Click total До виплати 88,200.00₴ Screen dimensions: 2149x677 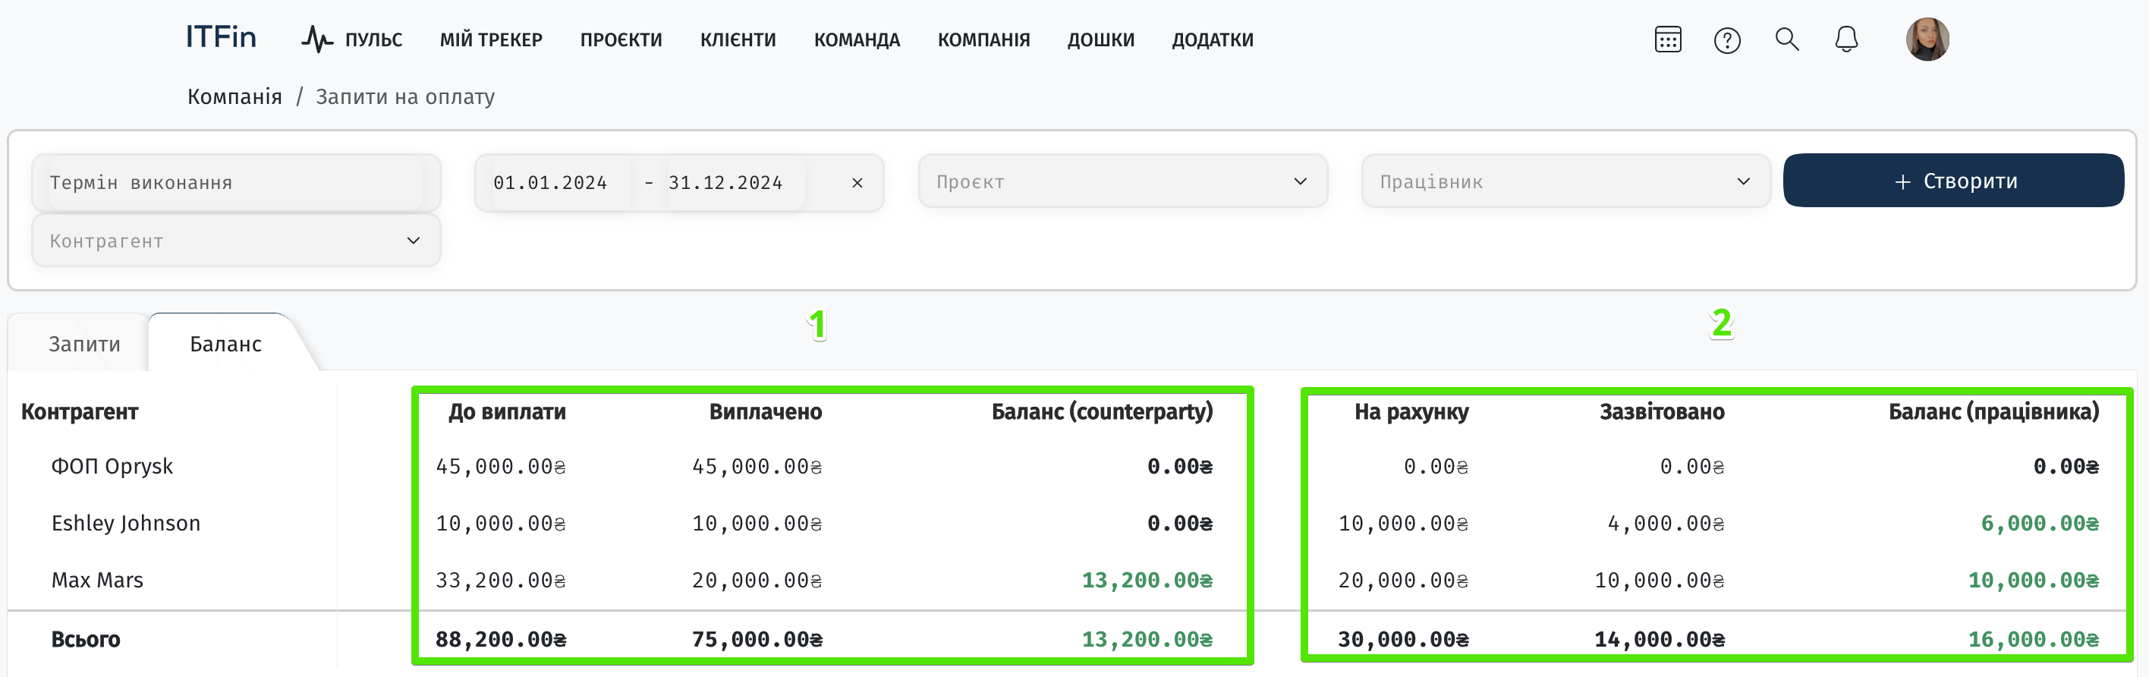(x=501, y=640)
